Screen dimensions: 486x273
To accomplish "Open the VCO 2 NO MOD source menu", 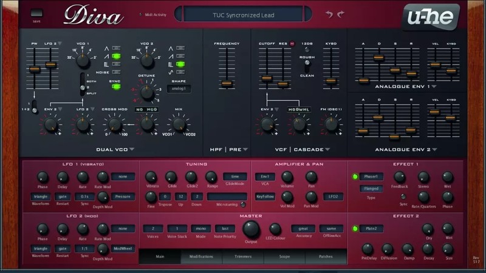I will point(146,110).
